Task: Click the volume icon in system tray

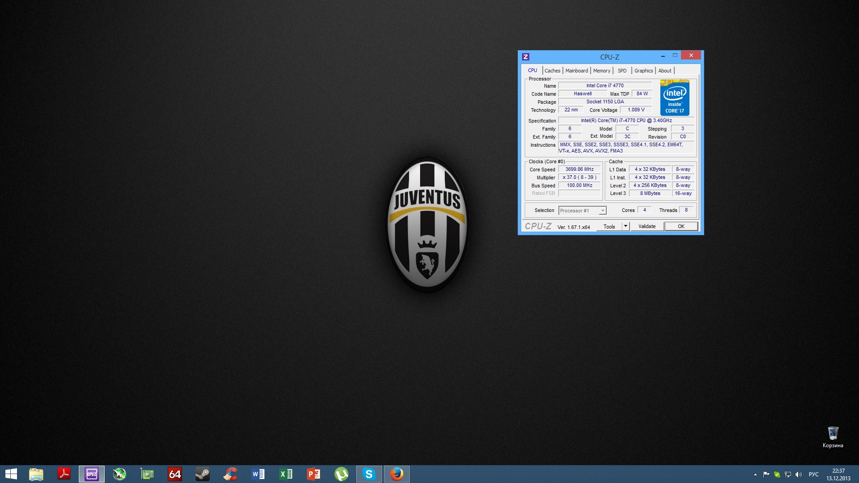Action: coord(799,475)
